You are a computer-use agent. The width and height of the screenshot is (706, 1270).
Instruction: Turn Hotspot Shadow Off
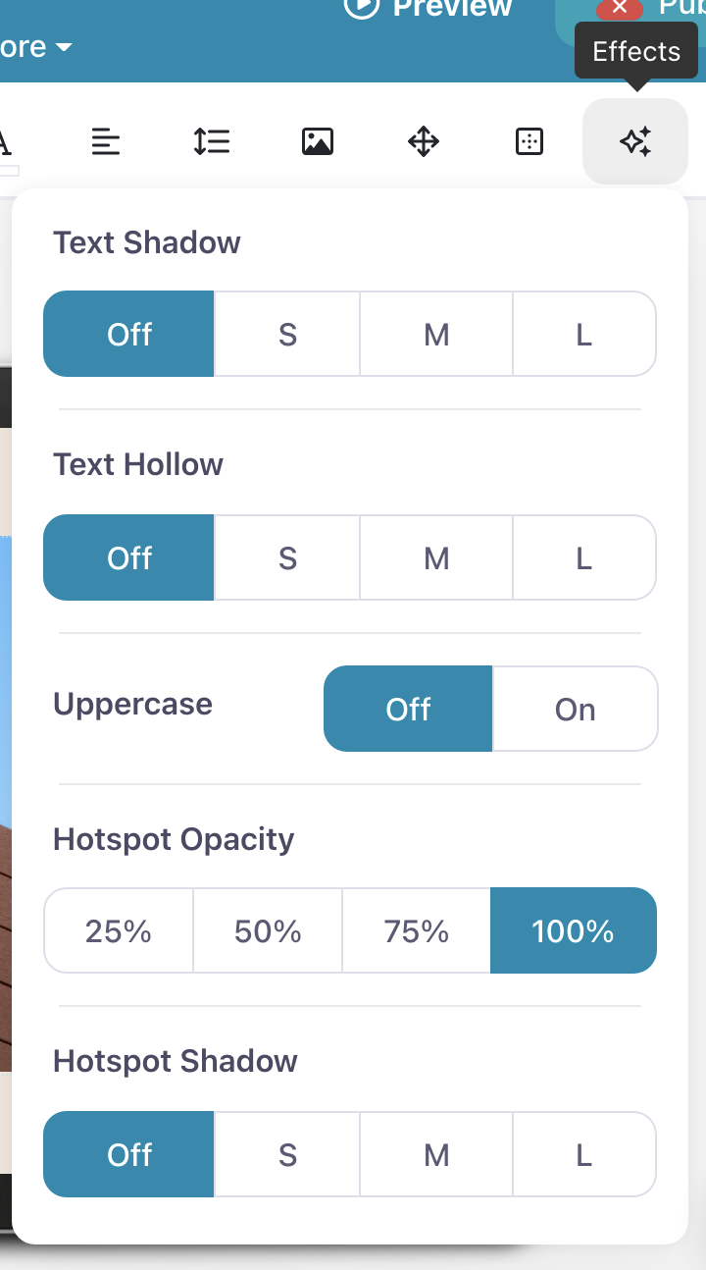tap(129, 1155)
